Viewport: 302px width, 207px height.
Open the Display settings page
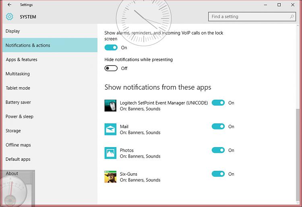tap(50, 31)
